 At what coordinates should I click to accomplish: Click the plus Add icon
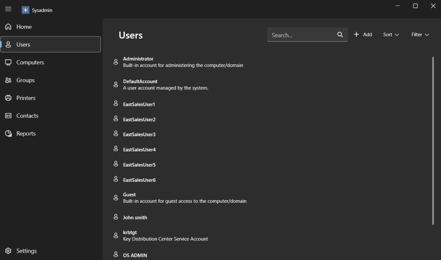pos(356,34)
